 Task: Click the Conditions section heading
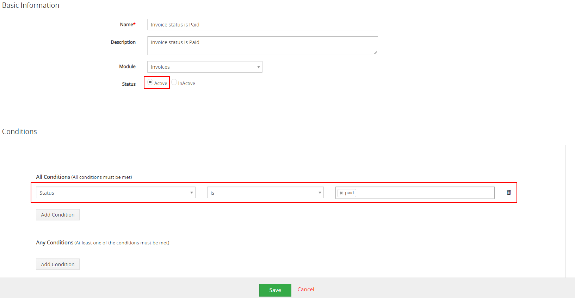click(19, 131)
